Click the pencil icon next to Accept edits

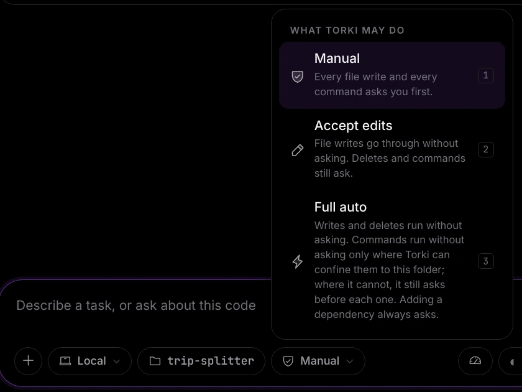pos(297,150)
